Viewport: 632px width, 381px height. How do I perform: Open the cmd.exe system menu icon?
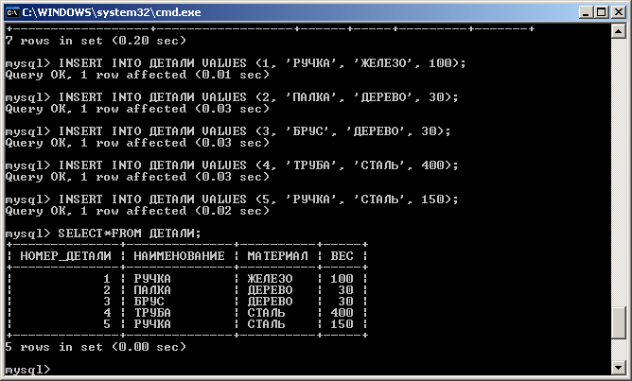click(12, 12)
